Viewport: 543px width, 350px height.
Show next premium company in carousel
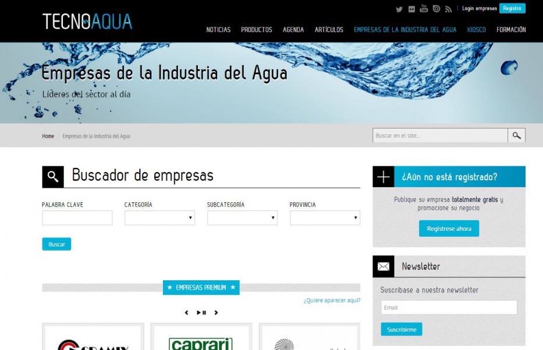coord(217,313)
